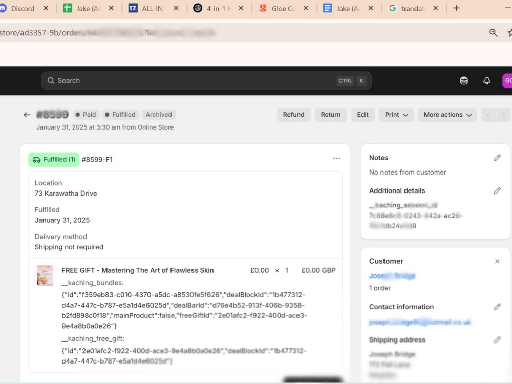Image resolution: width=512 pixels, height=384 pixels.
Task: Open a new browser tab
Action: point(457,8)
